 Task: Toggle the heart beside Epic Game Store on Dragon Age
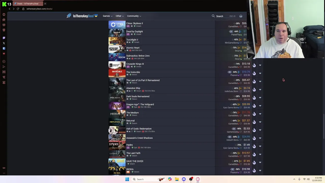(x=241, y=108)
